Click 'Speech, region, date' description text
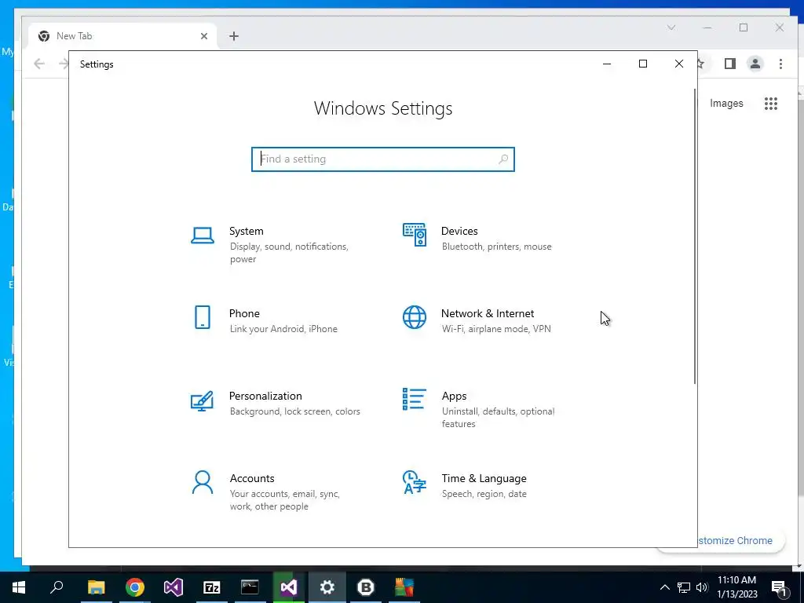 point(484,494)
